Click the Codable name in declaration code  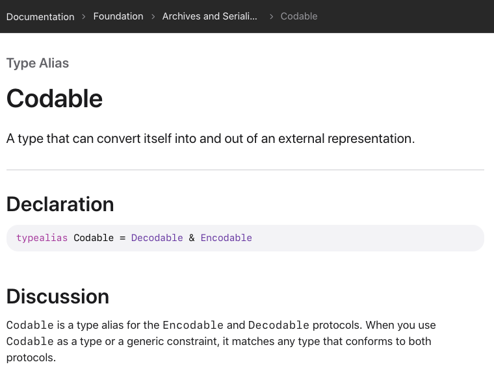click(94, 238)
